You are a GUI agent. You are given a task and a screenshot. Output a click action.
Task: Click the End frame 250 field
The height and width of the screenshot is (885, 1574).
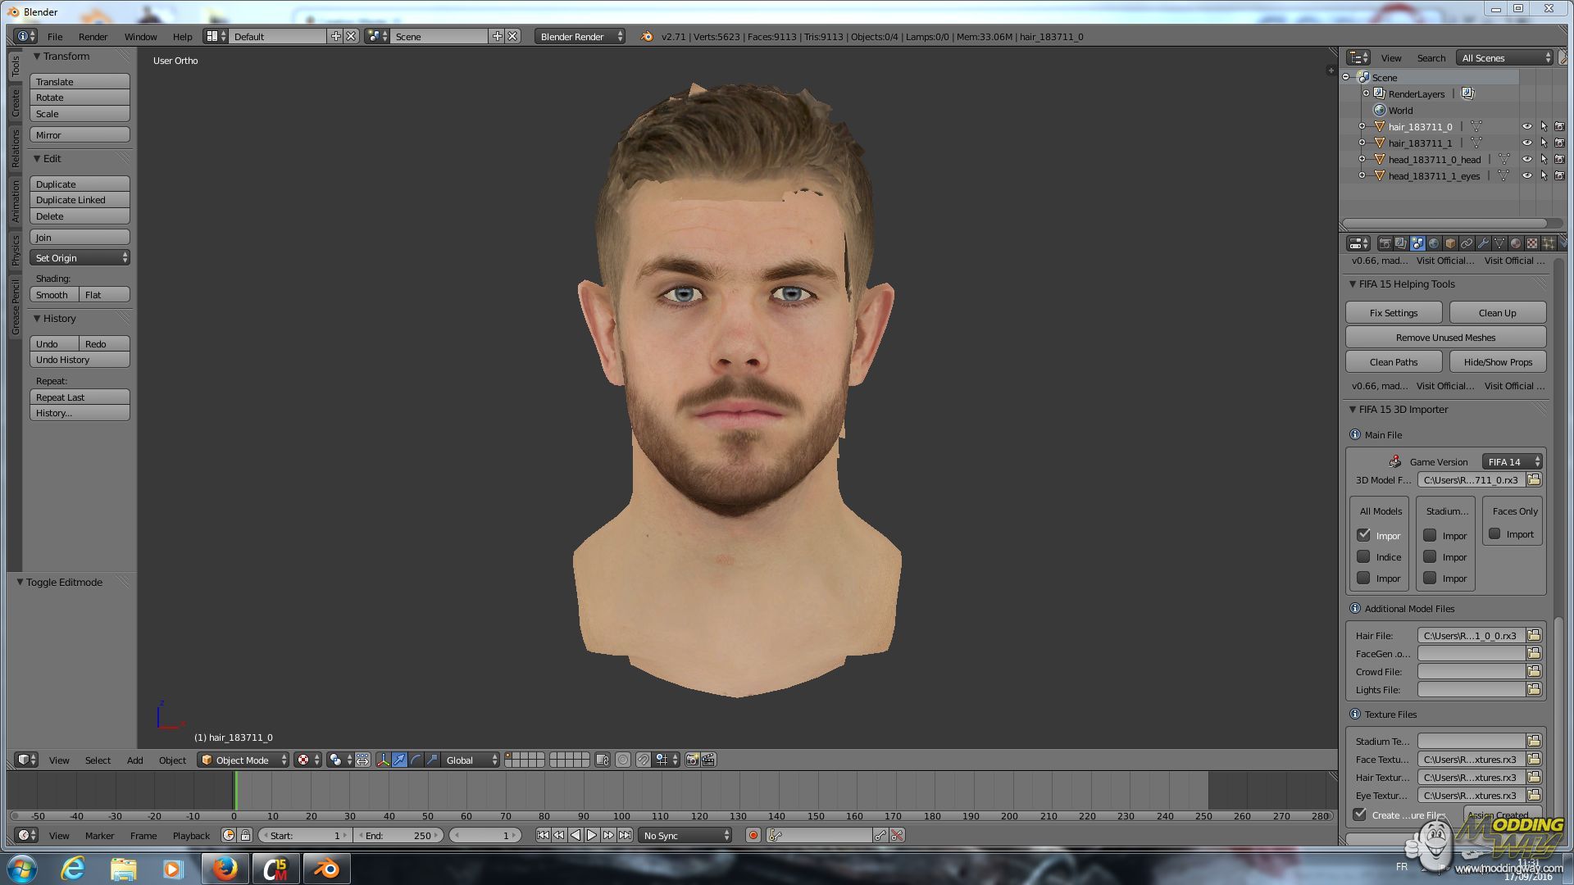pos(399,835)
